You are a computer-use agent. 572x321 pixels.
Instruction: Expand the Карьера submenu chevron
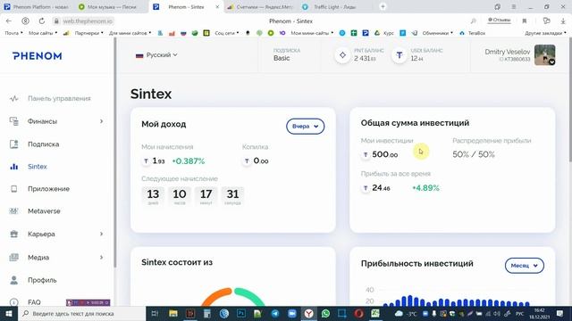pyautogui.click(x=101, y=234)
